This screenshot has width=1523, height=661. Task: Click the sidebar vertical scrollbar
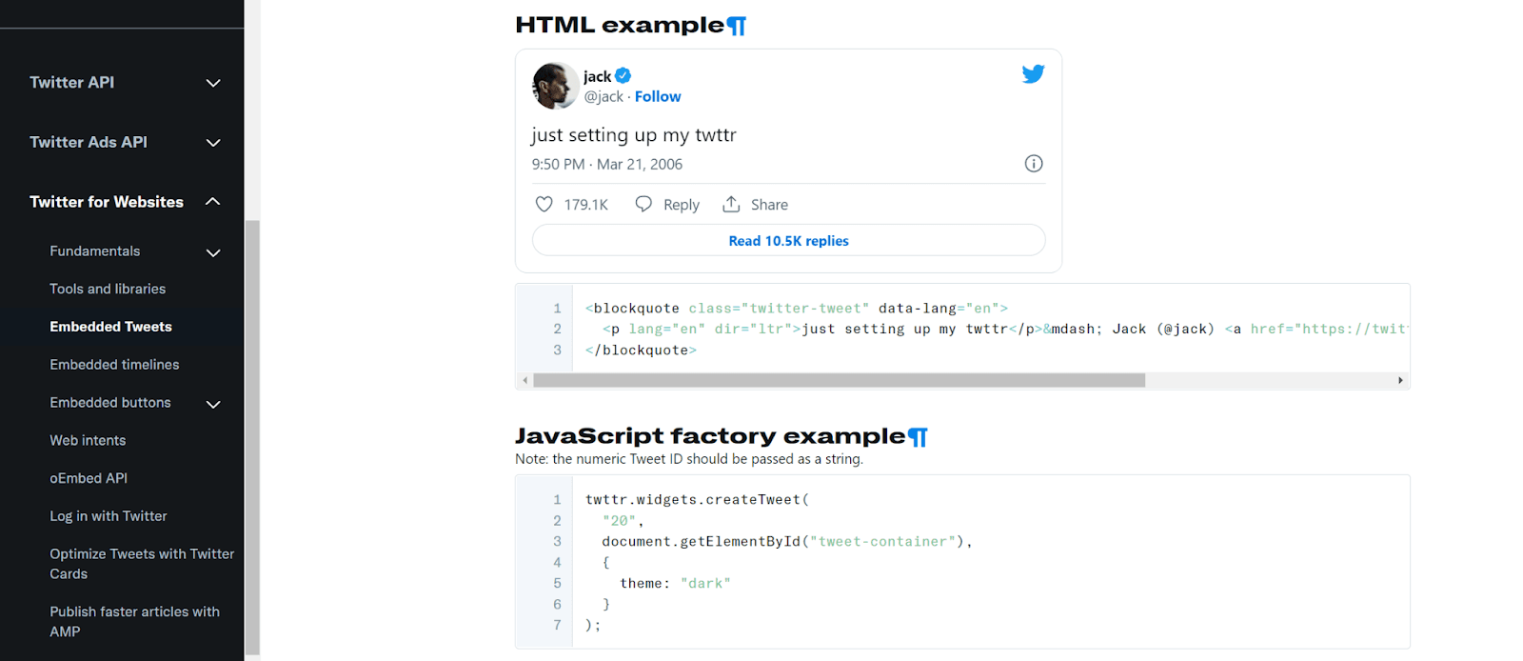point(252,438)
